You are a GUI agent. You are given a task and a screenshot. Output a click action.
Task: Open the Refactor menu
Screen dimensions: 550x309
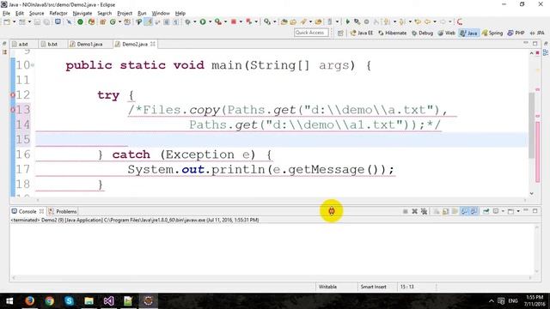coord(58,14)
